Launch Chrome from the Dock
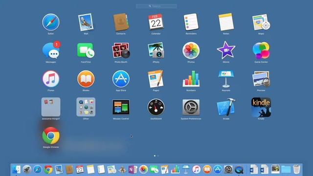 (x=48, y=170)
